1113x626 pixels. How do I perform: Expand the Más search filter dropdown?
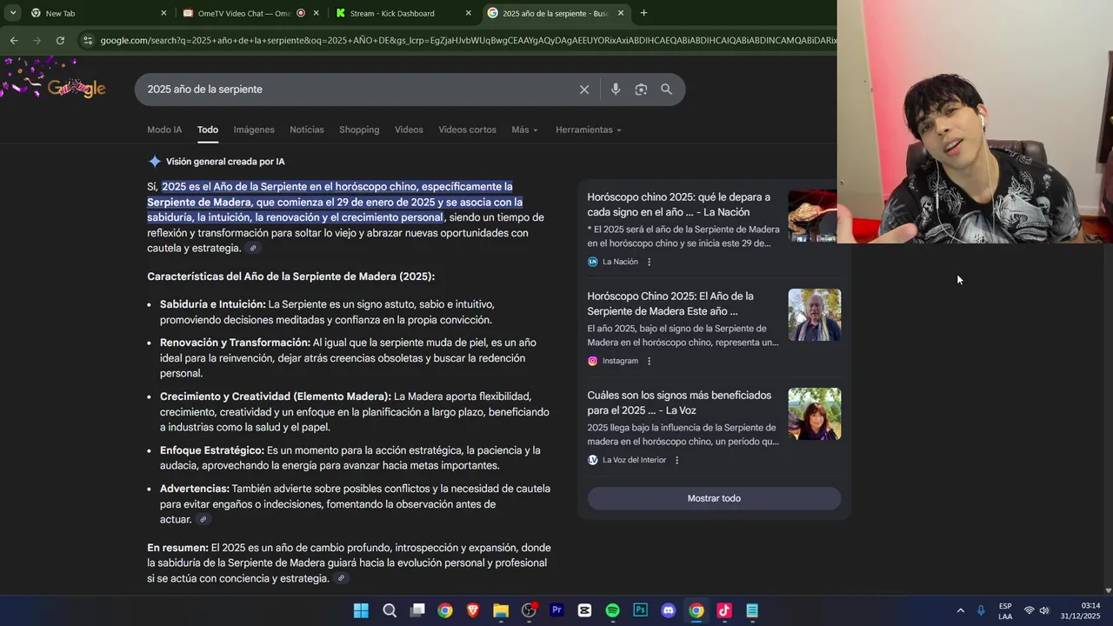point(524,130)
